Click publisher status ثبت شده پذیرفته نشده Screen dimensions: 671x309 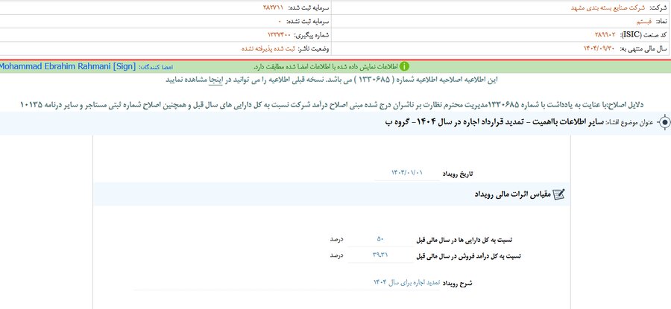pos(268,48)
